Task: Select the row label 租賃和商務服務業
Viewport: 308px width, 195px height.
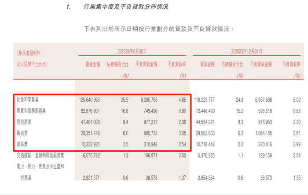Action: tap(31, 111)
